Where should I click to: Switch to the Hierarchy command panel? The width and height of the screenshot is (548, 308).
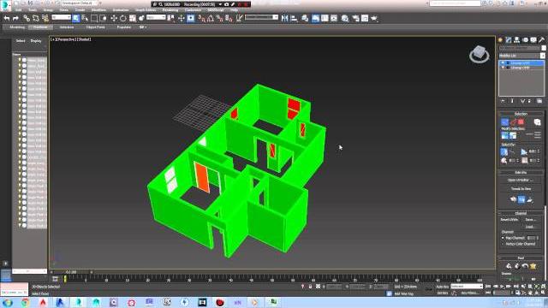click(517, 40)
